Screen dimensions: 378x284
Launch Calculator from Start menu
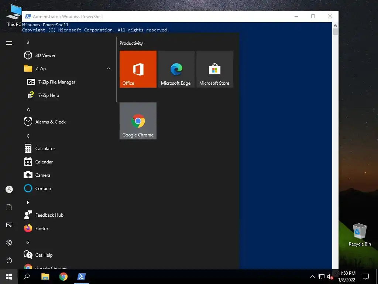click(68, 149)
